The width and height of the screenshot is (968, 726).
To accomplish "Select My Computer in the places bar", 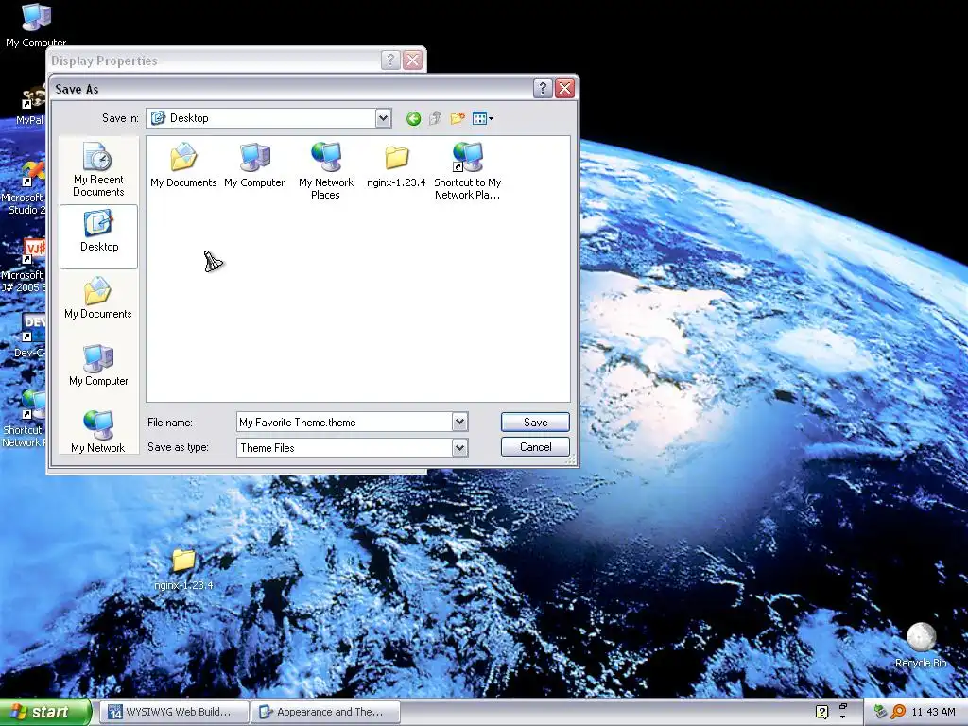I will click(98, 366).
